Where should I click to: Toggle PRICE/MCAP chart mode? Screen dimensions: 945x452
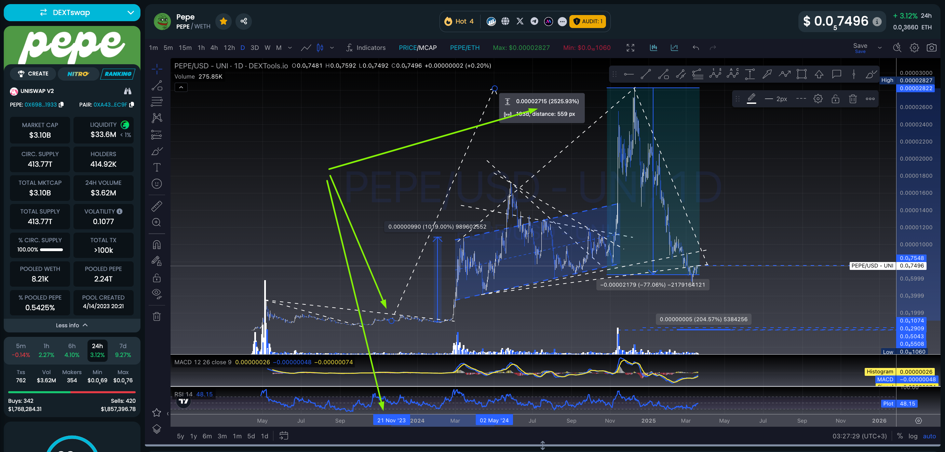[x=417, y=47]
